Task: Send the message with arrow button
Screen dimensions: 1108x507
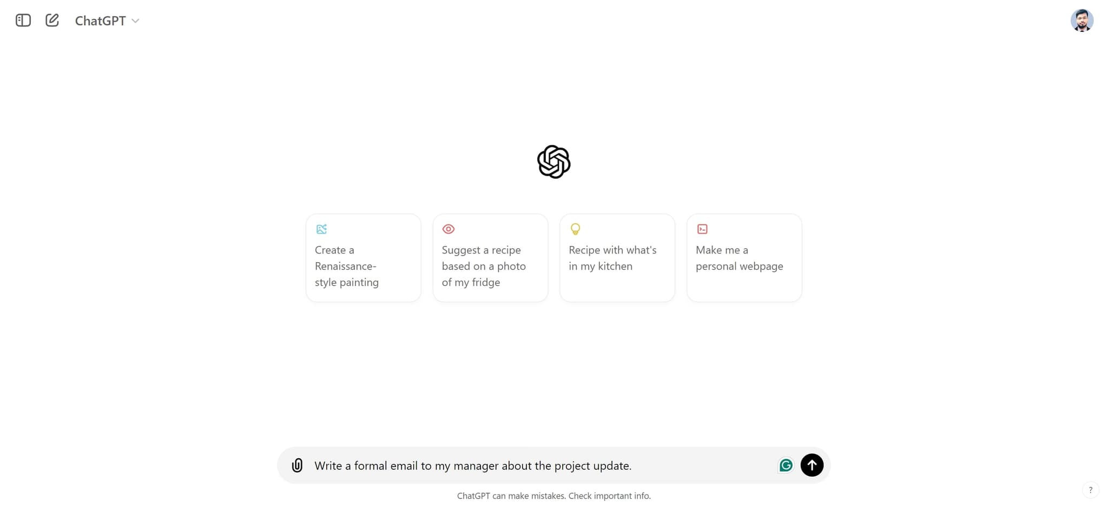Action: pos(812,465)
